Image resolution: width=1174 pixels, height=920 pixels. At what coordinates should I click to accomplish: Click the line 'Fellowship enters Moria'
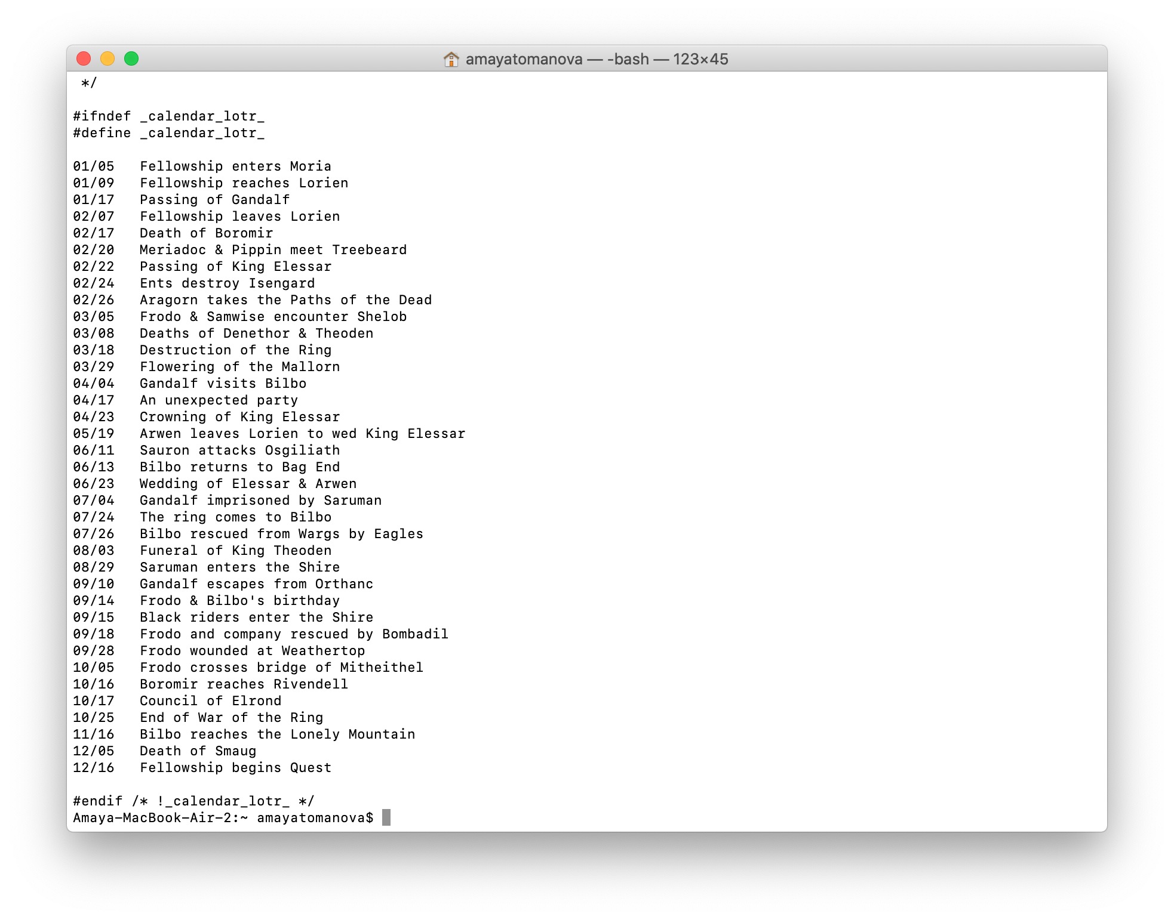[235, 166]
